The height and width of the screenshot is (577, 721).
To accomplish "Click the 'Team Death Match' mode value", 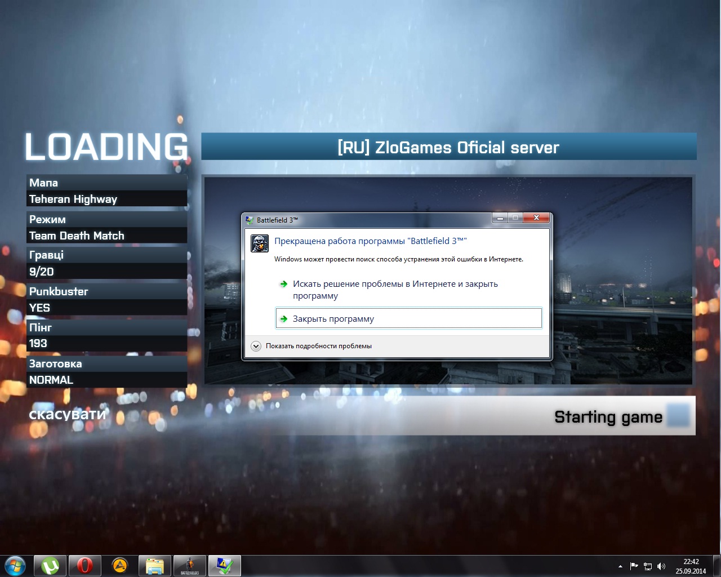I will [x=77, y=236].
